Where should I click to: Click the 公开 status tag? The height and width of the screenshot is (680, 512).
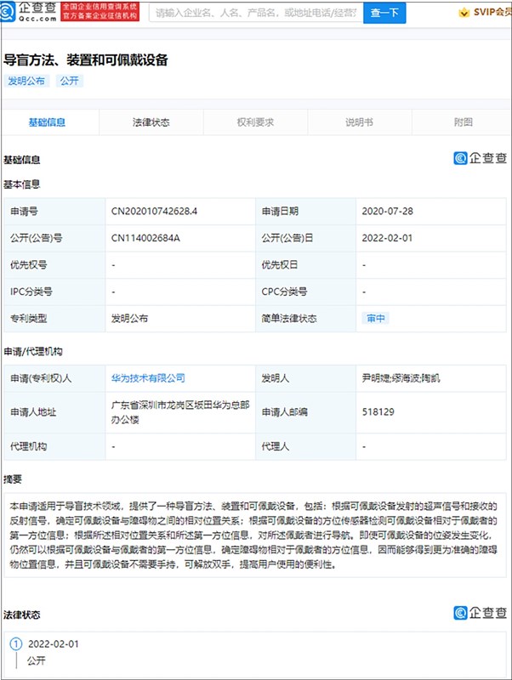click(70, 81)
